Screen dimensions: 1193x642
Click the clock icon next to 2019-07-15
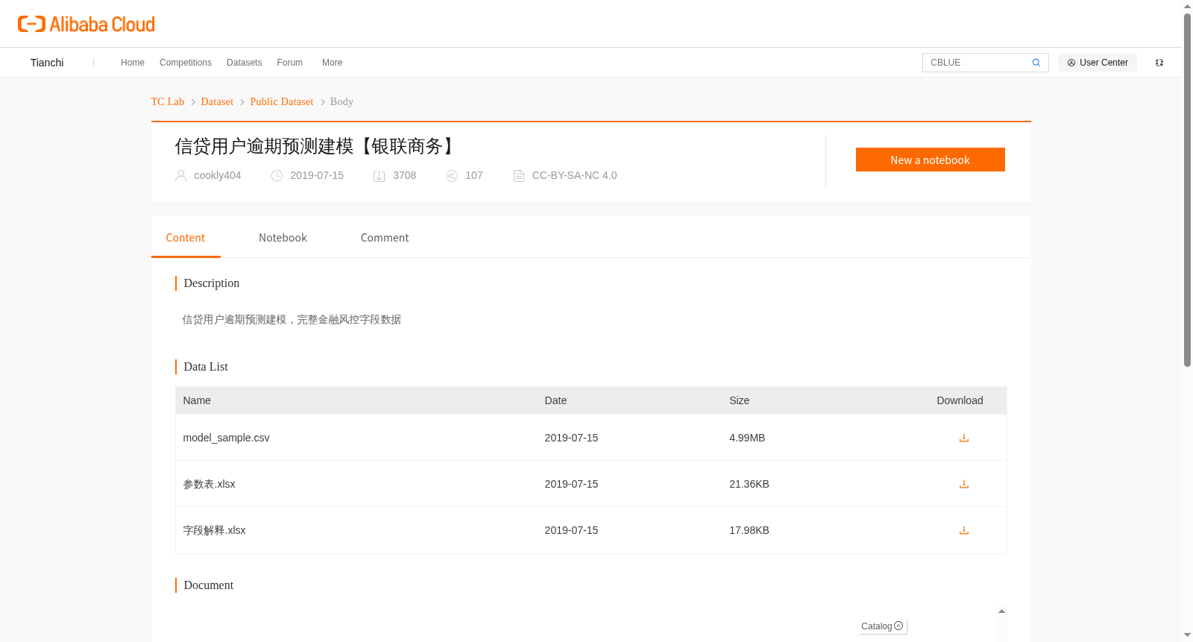click(x=277, y=176)
